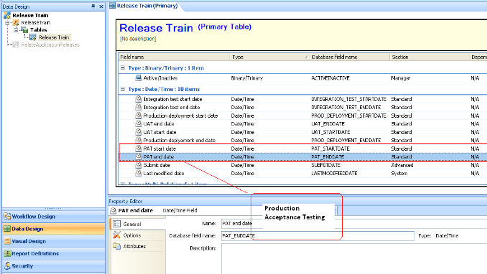The width and height of the screenshot is (487, 274).
Task: Select the 'UAT end date' row text
Action: [159, 124]
